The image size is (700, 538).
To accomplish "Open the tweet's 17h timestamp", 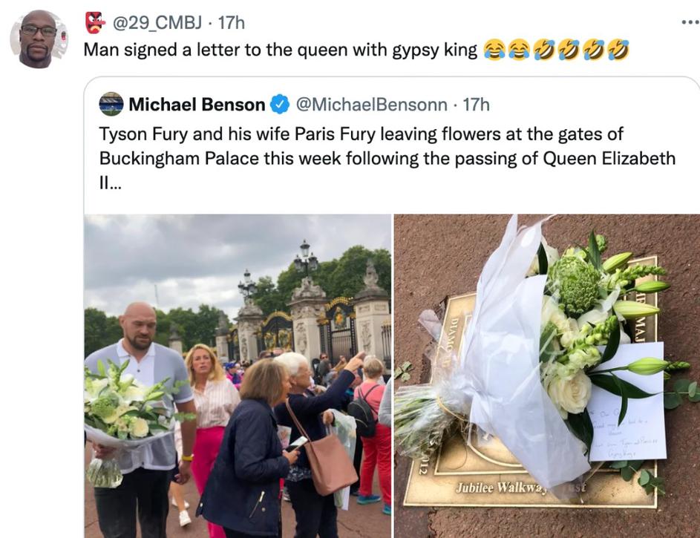I will point(232,23).
